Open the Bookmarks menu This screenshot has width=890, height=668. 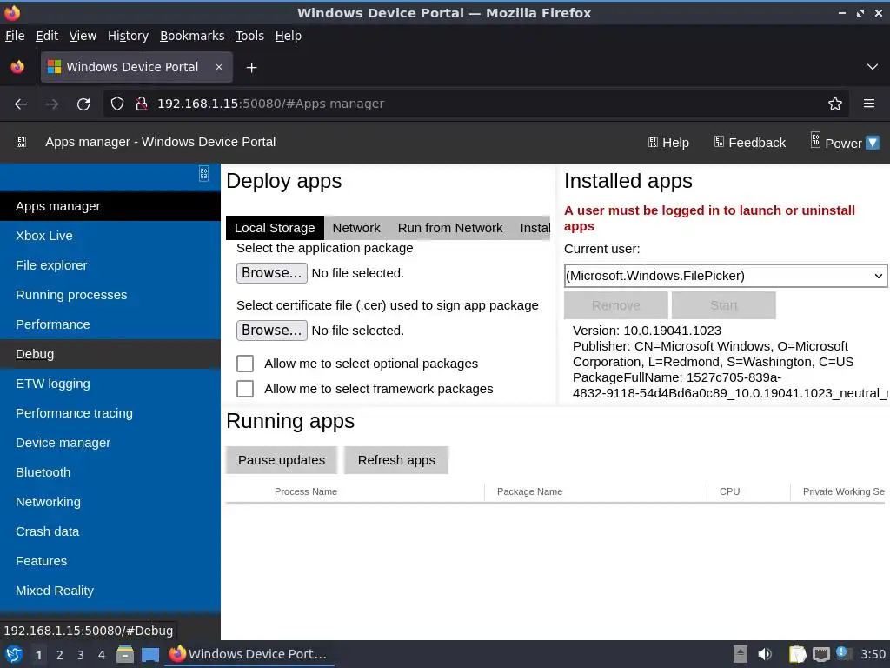coord(192,36)
